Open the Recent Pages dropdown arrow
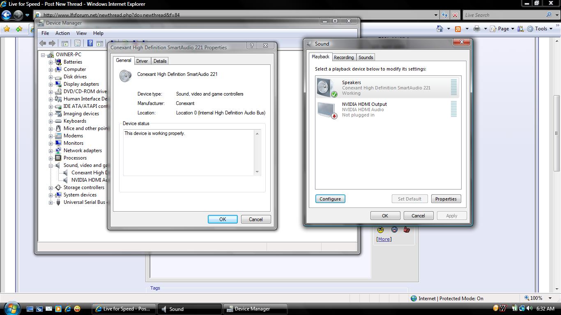561x315 pixels. point(27,15)
